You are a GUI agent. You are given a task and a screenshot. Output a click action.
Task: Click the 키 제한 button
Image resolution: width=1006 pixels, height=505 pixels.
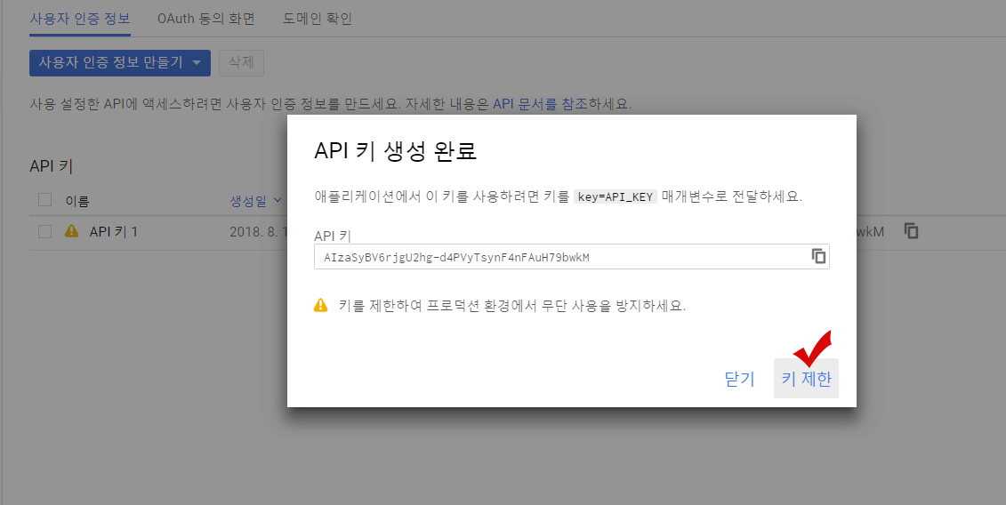click(x=806, y=379)
